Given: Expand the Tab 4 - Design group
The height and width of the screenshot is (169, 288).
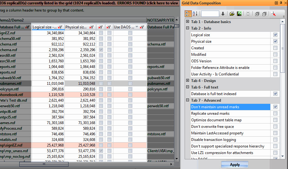Looking at the screenshot, I should (187, 81).
